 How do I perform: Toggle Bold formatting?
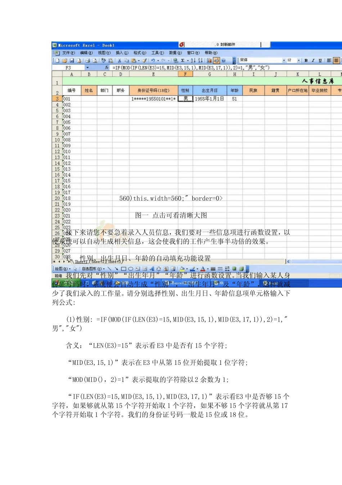coord(306,60)
